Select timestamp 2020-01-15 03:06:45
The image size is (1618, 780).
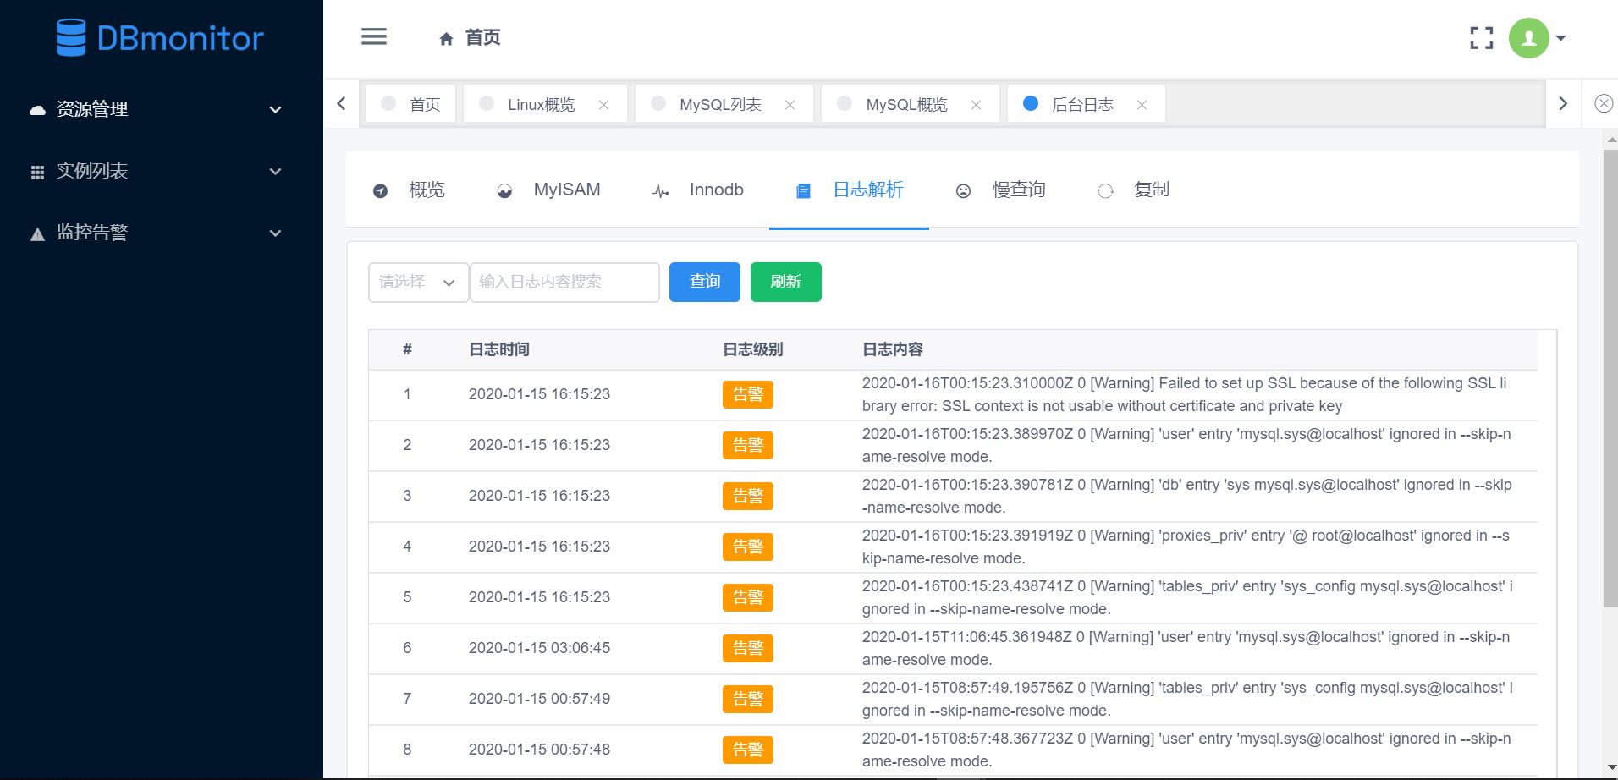pos(539,648)
